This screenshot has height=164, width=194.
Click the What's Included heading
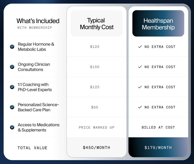38,21
